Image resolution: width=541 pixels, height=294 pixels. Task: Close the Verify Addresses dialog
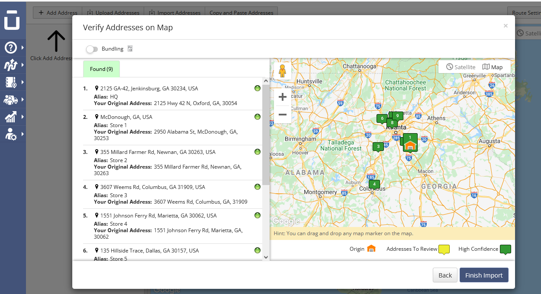coord(506,26)
